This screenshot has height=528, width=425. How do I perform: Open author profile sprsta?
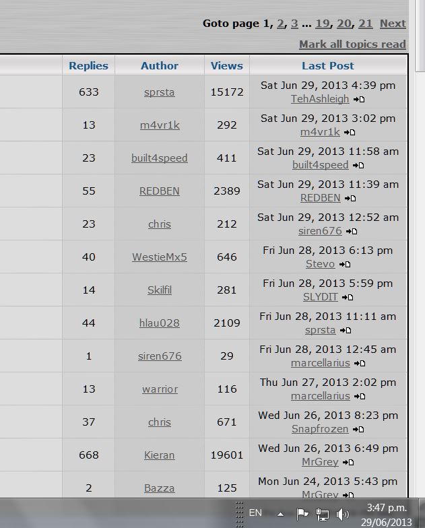point(159,92)
